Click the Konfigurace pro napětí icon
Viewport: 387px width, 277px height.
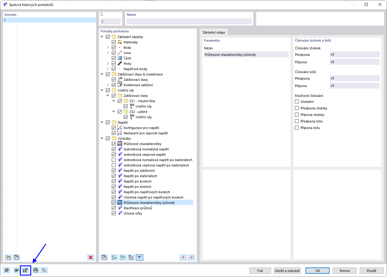(120, 128)
